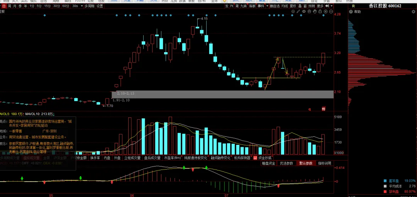Zoom out with the minus circle icon
This screenshot has height=197, width=417.
331,12
